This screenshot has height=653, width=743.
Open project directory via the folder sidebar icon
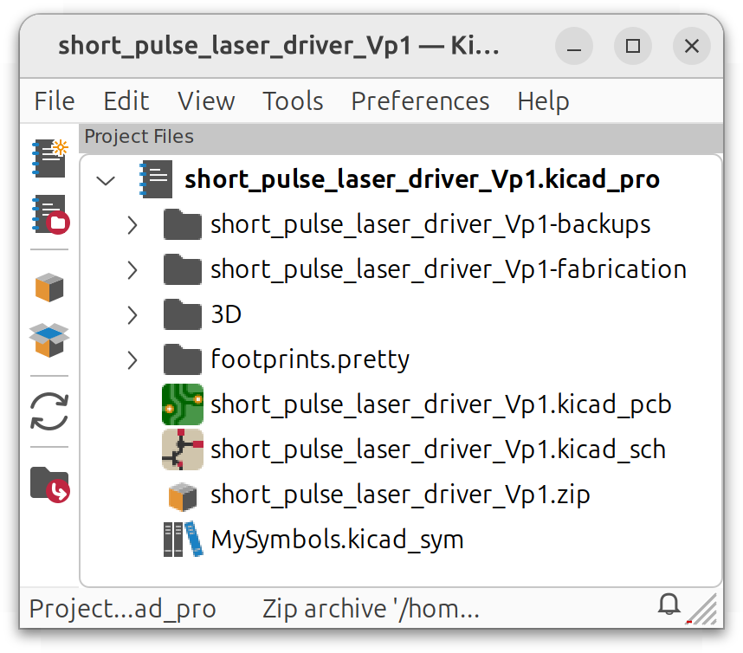point(49,482)
